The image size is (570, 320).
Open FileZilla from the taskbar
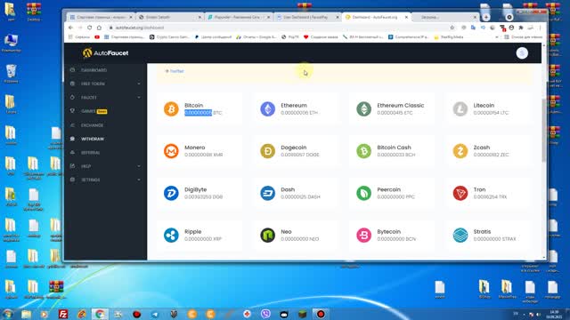[63, 314]
